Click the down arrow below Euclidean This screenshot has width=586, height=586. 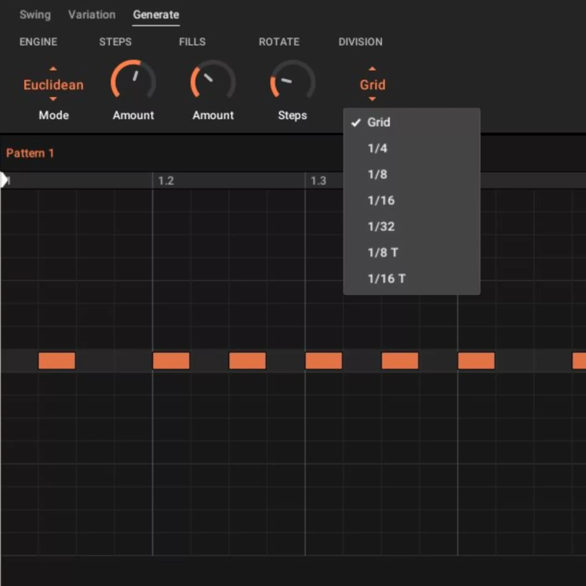(53, 99)
